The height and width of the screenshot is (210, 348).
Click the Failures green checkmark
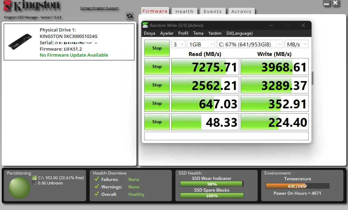coord(96,179)
